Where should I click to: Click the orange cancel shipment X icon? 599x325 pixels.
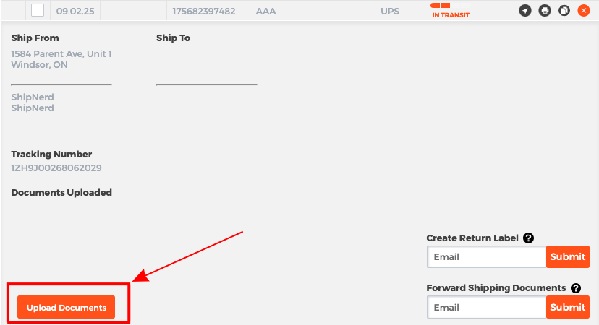coord(583,11)
